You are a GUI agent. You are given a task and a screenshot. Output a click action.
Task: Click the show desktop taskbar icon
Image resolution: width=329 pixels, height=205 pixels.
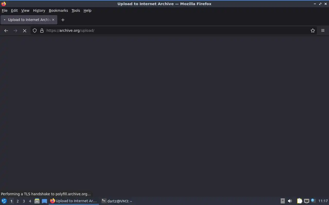pyautogui.click(x=44, y=201)
